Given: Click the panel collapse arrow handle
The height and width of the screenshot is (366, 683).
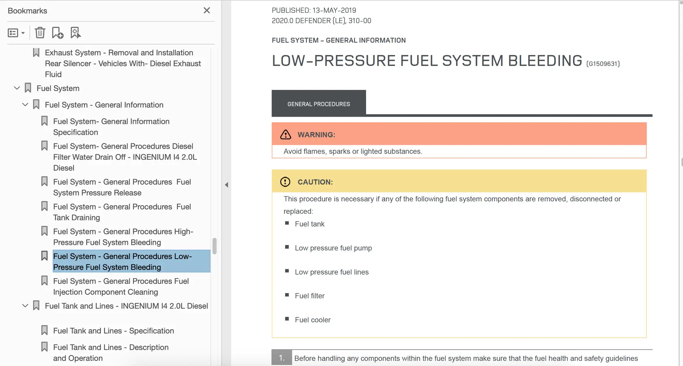Looking at the screenshot, I should (x=227, y=185).
